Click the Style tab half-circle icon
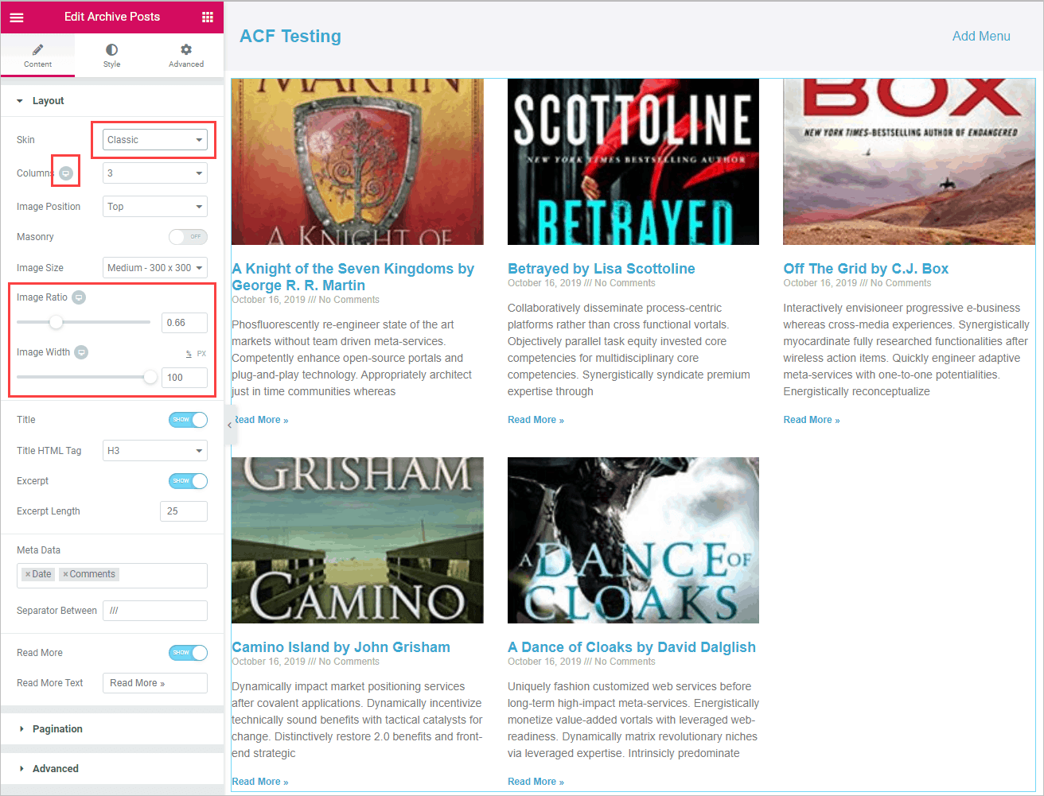 click(111, 50)
